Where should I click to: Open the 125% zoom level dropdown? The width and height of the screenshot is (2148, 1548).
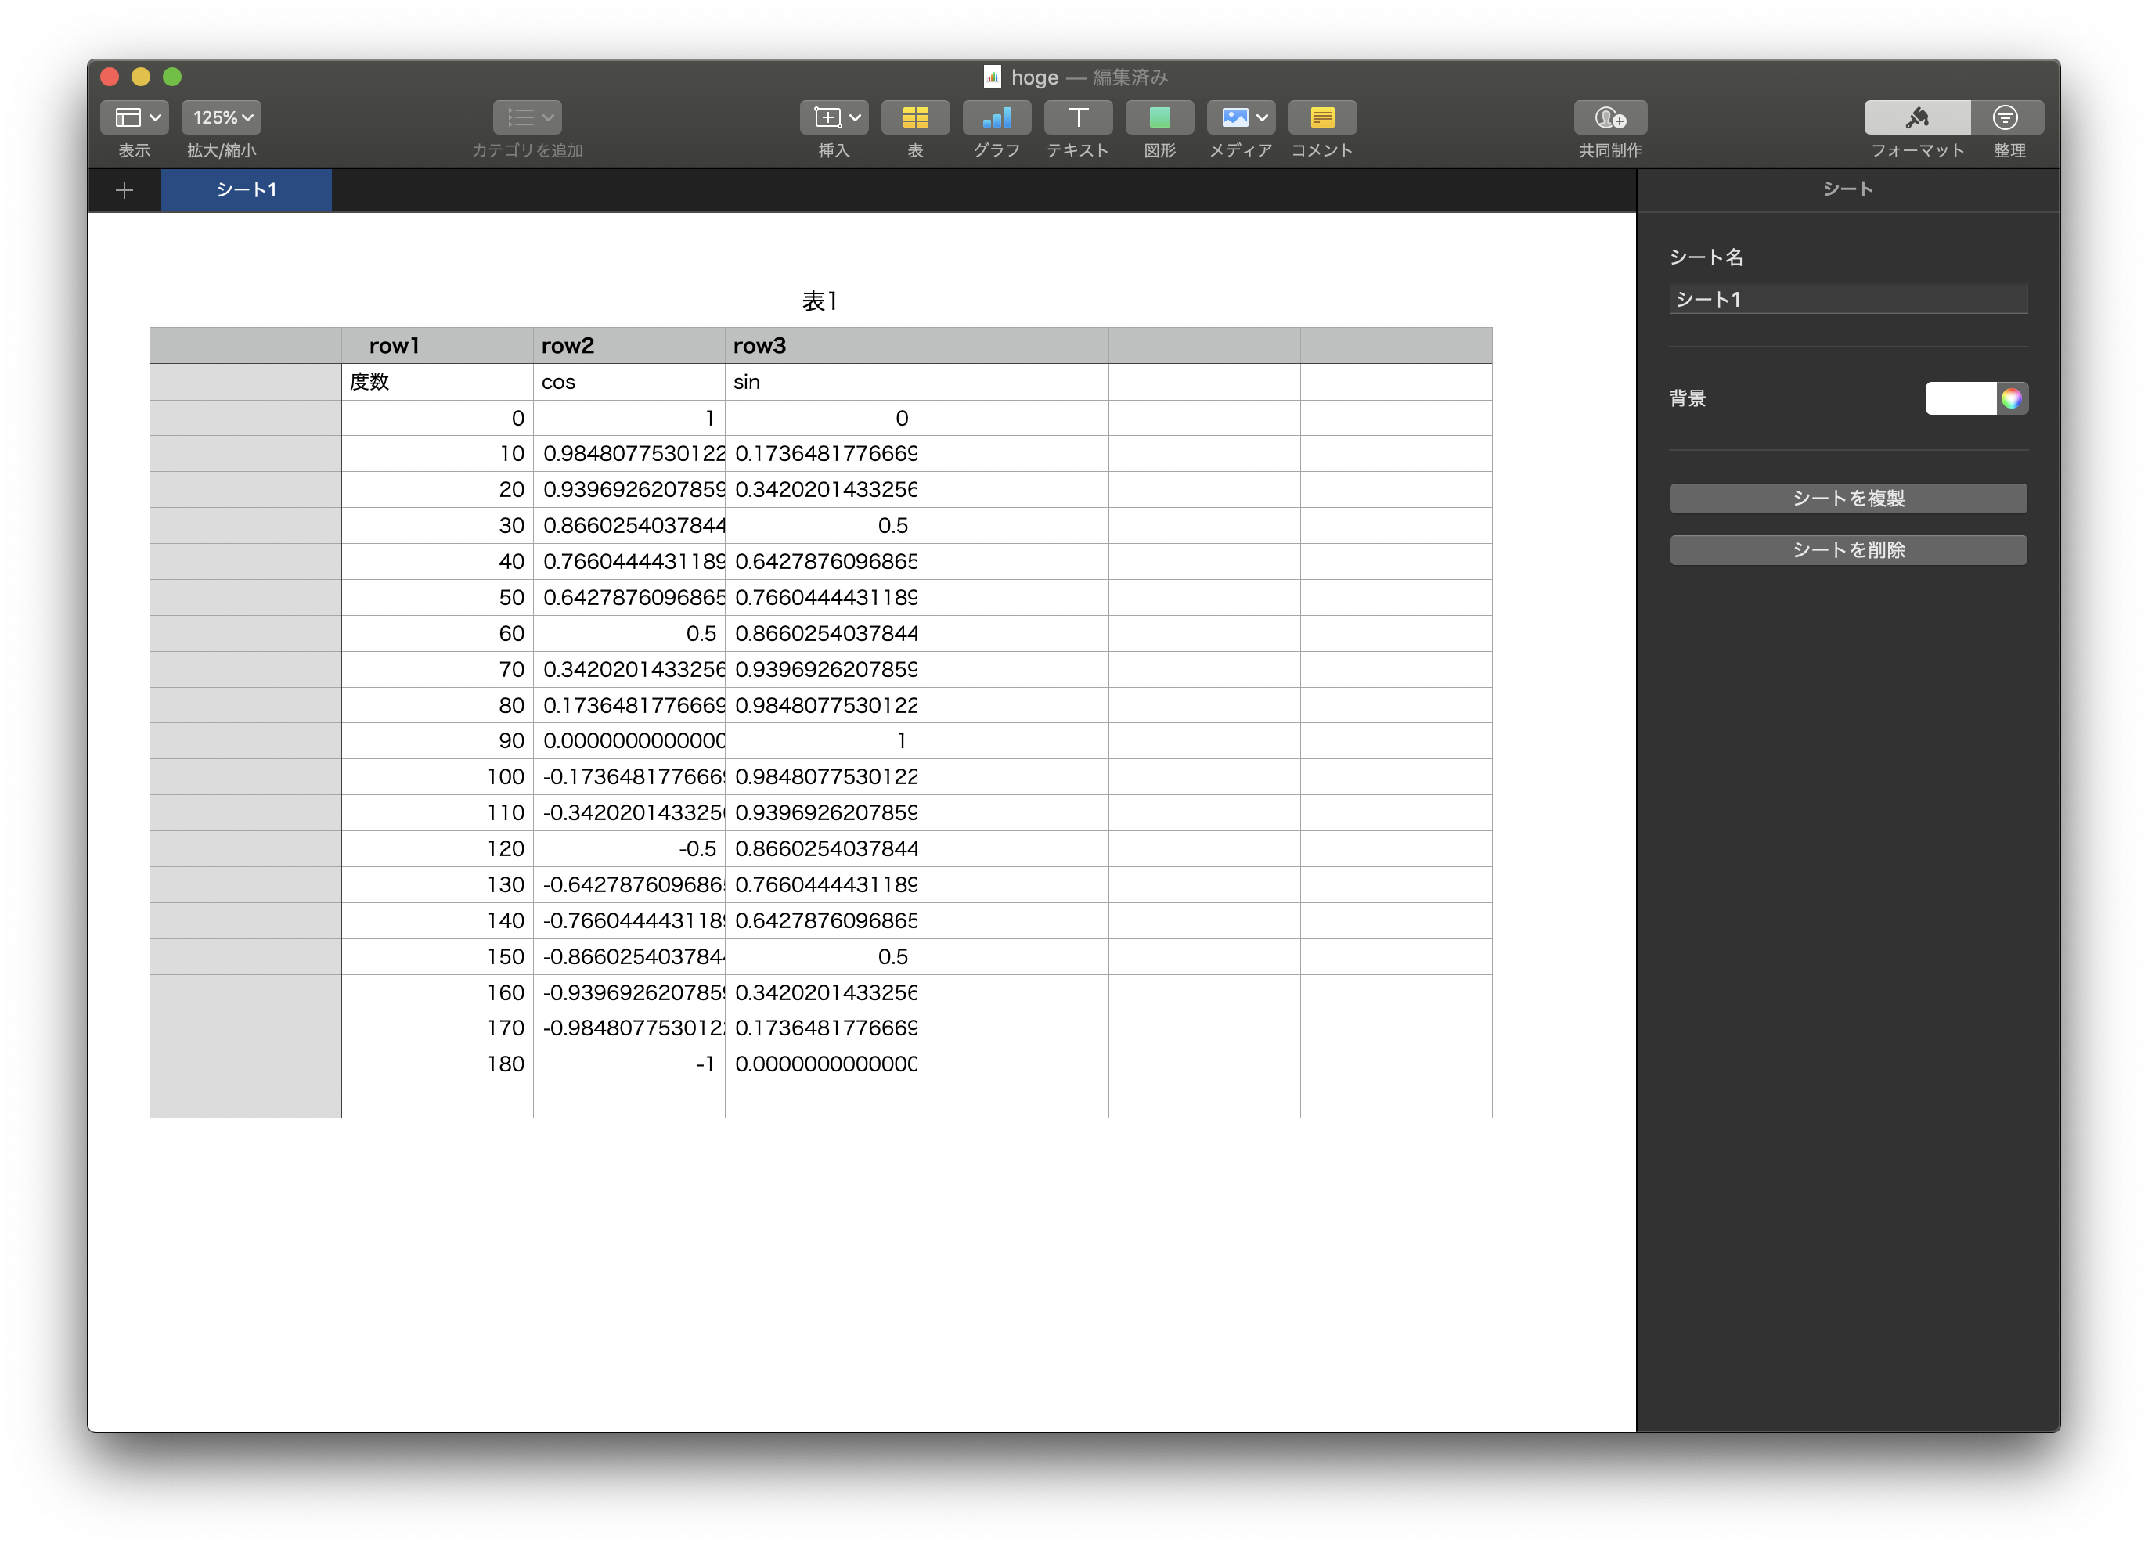(220, 117)
